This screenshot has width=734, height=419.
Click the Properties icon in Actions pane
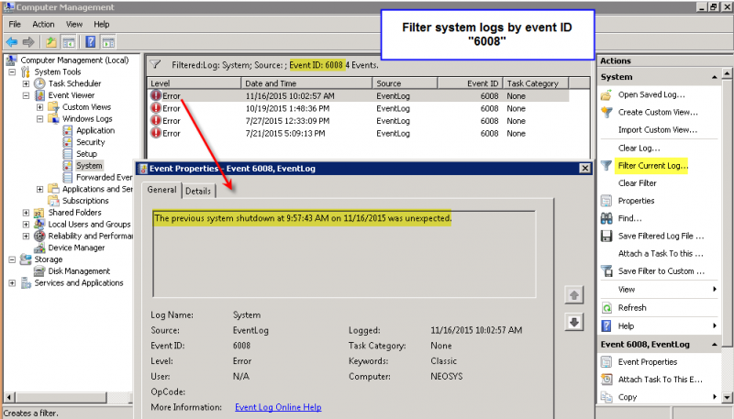click(606, 201)
